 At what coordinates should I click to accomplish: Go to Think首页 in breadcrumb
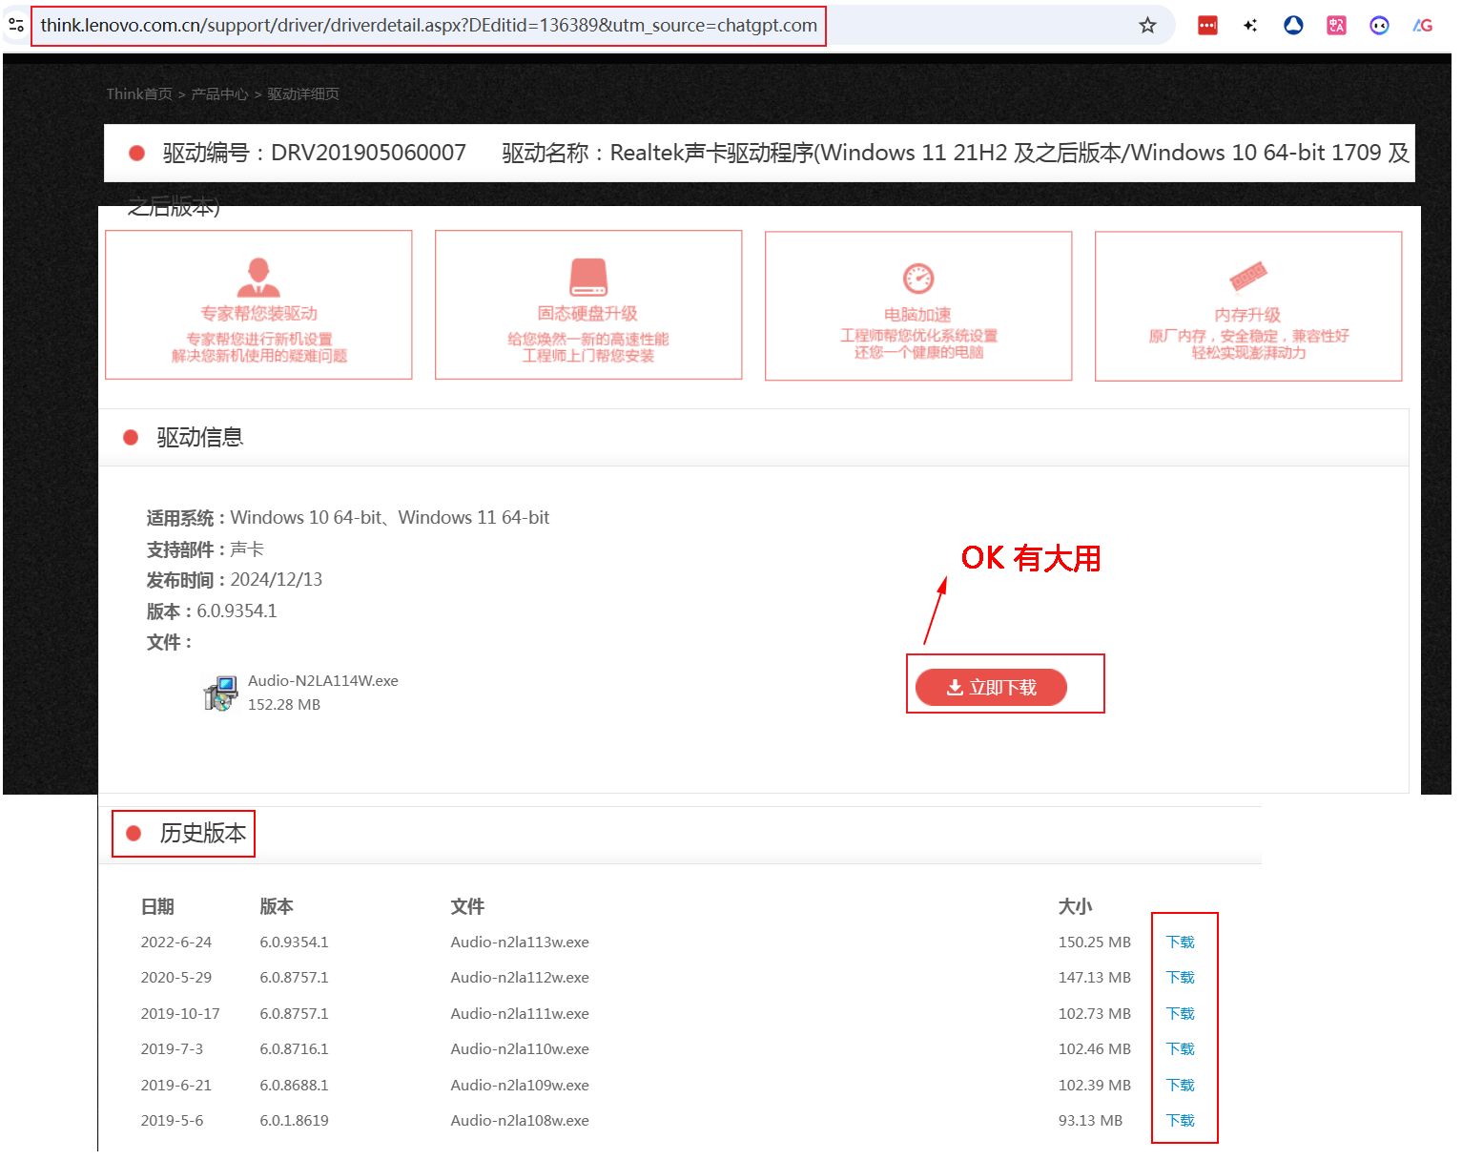(139, 93)
